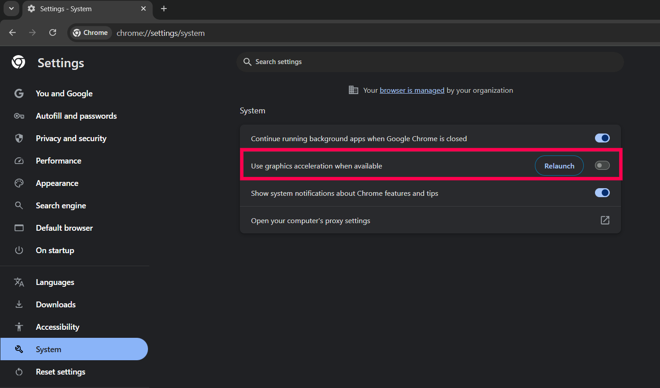The image size is (660, 388).
Task: Click the Search engine magnifier icon
Action: [x=19, y=205]
